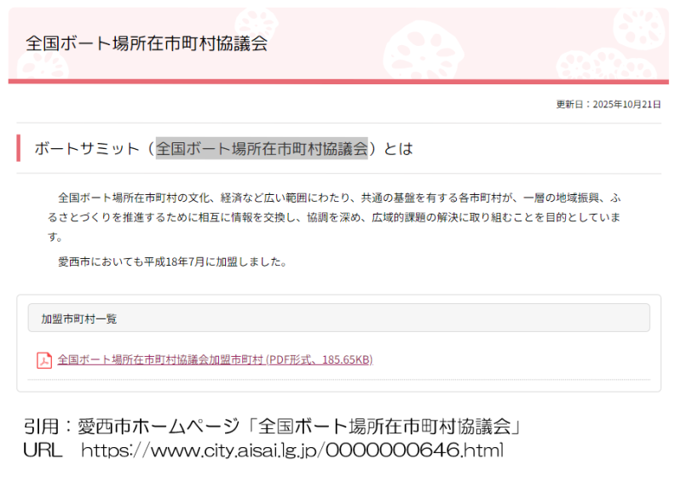Open the 全国ボート場所在市町村協議会加盟市町村 PDF link

point(160,360)
